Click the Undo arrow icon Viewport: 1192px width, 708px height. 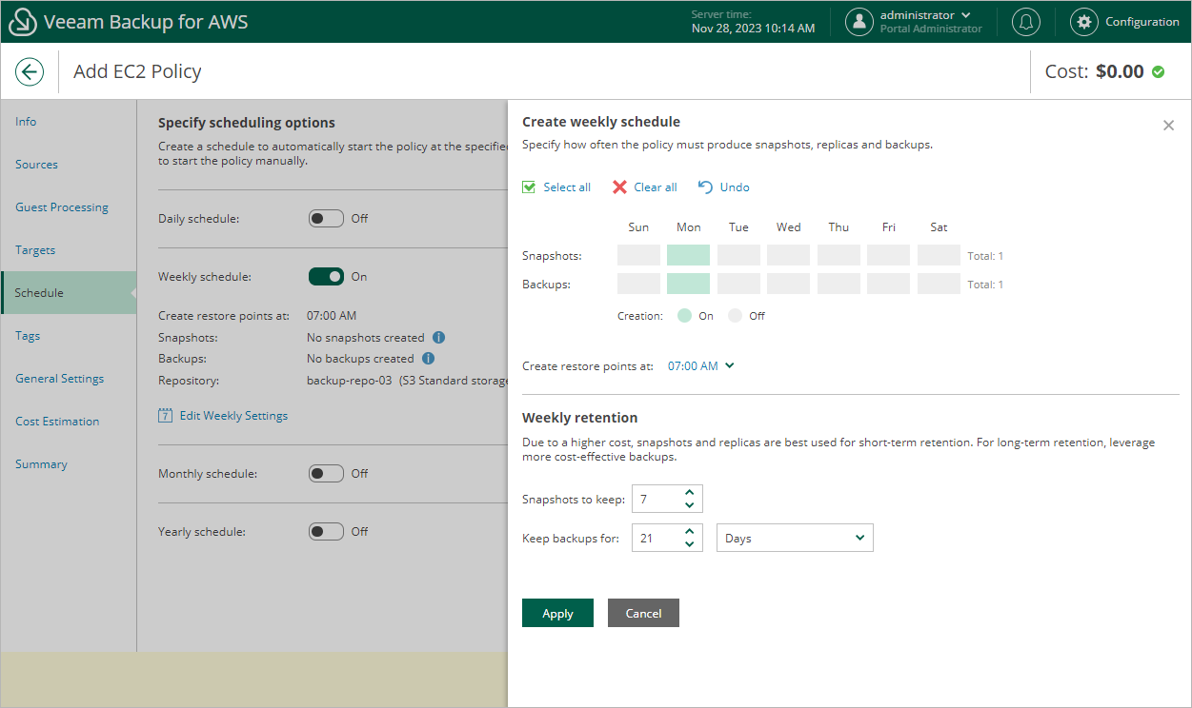pos(705,187)
